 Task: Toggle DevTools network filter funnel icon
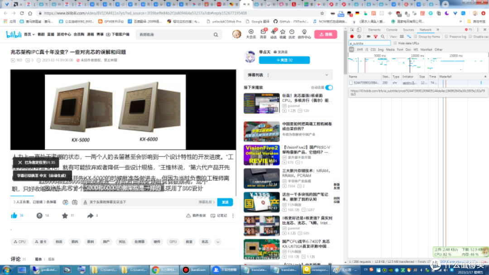pyautogui.click(x=375, y=37)
